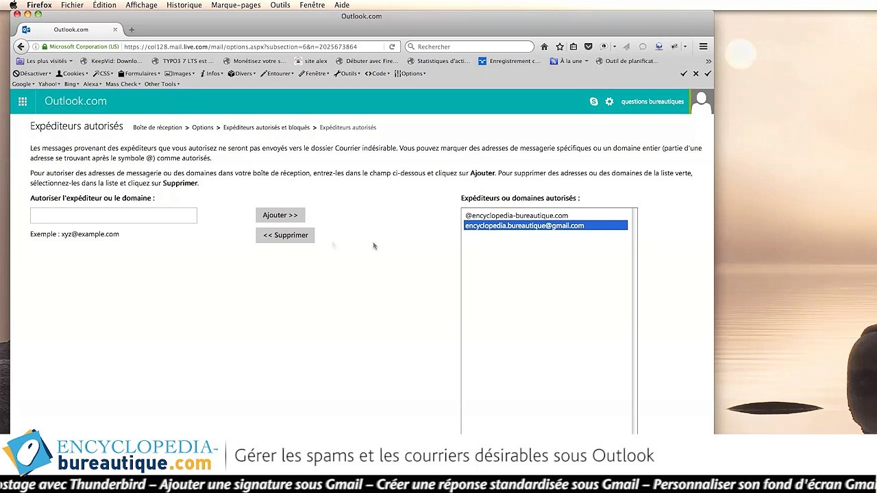Open the CSS toolbar dropdown

point(103,73)
